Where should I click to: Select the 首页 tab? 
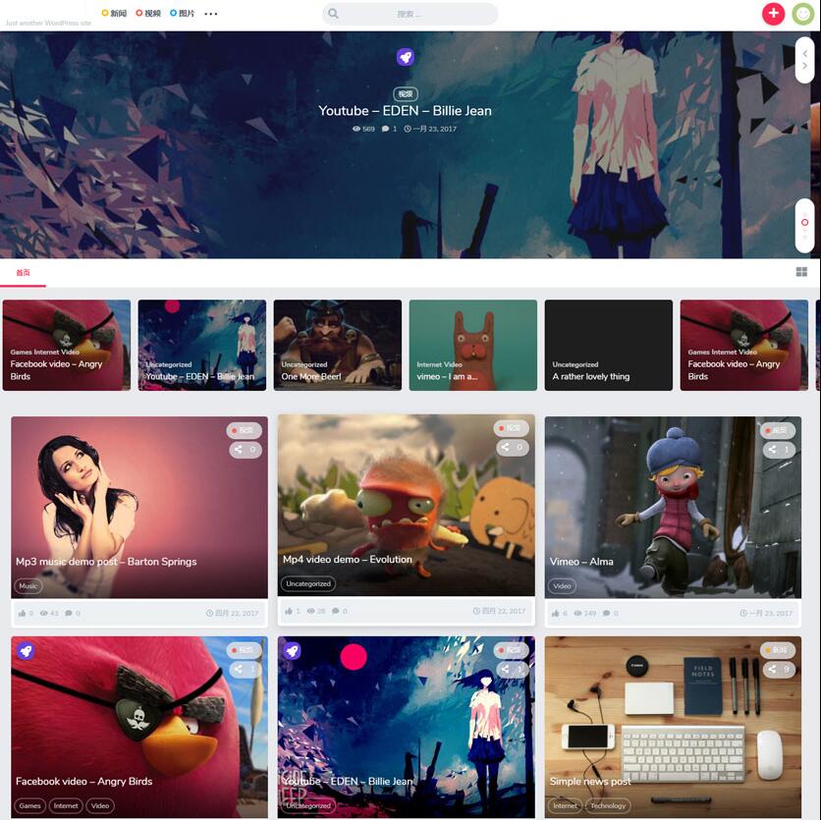pos(23,272)
